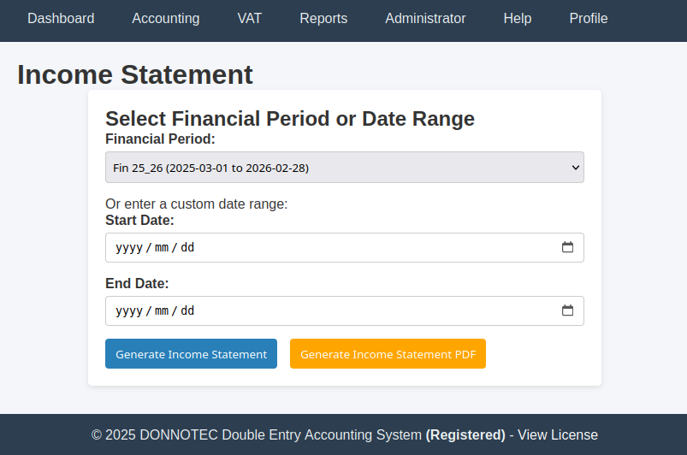Open the Start Date calendar picker
Screen dimensions: 687x455
(x=567, y=247)
